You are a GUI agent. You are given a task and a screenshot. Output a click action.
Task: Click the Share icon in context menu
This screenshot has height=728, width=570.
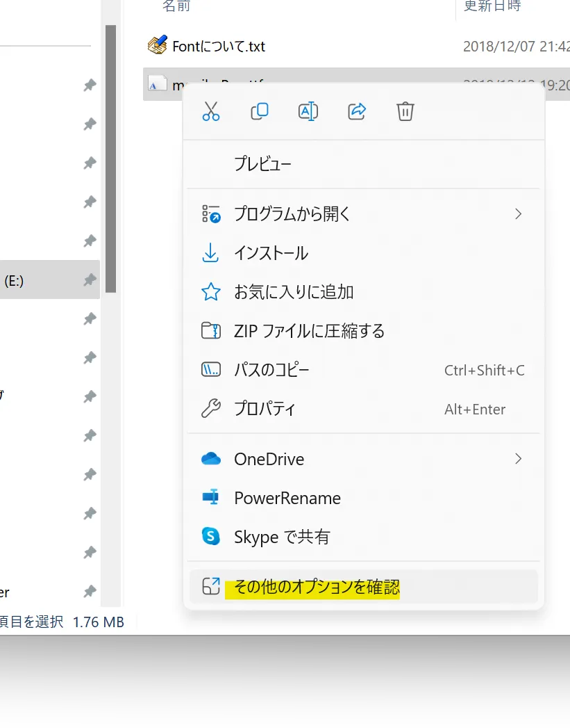pos(357,111)
